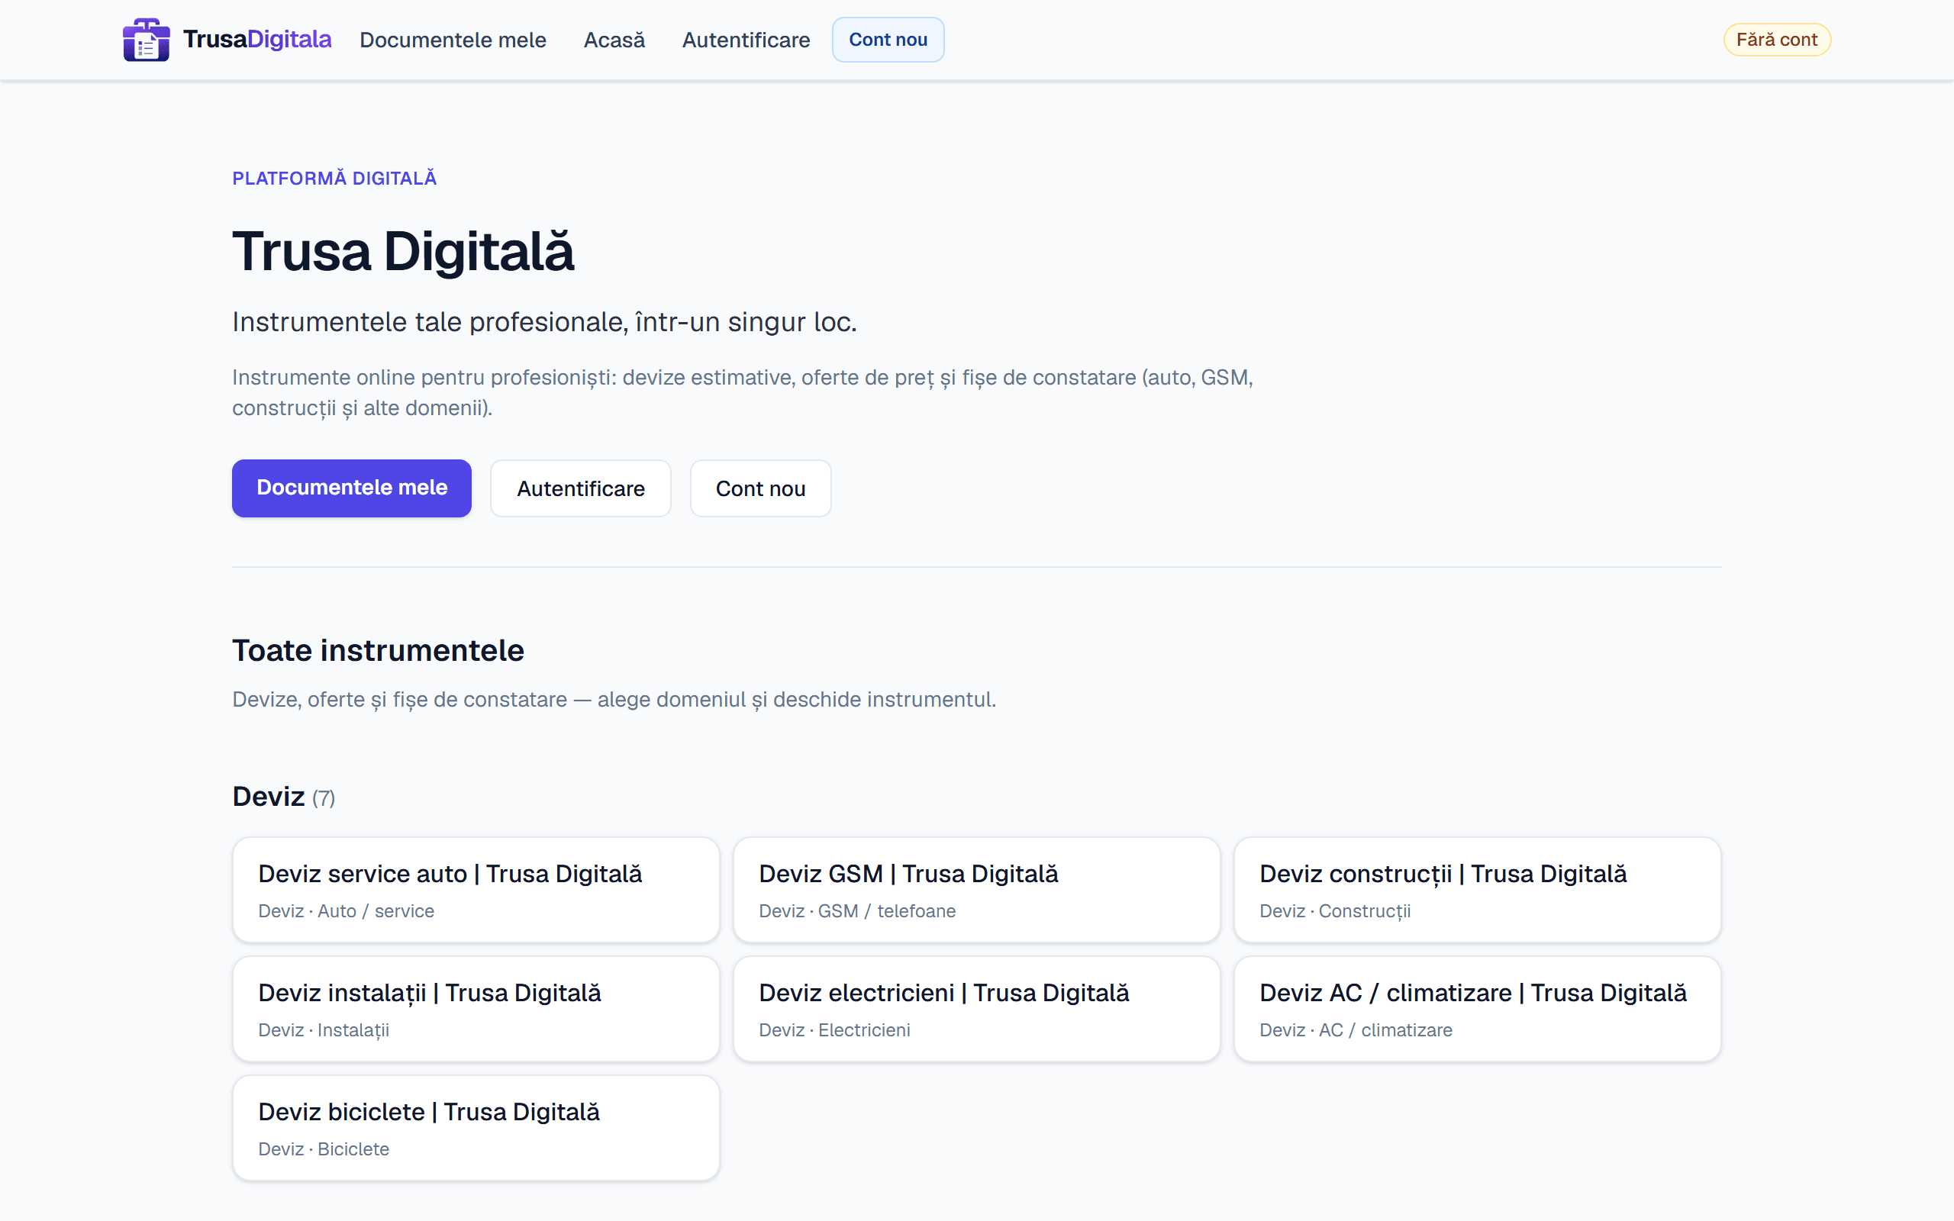
Task: Click the TrusaDigitala toolbox logo icon
Action: (146, 40)
